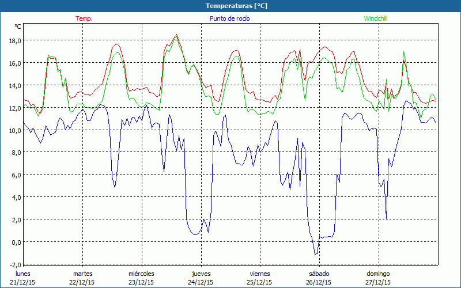
Task: Click the 2,0 y-axis value
Action: [16, 220]
